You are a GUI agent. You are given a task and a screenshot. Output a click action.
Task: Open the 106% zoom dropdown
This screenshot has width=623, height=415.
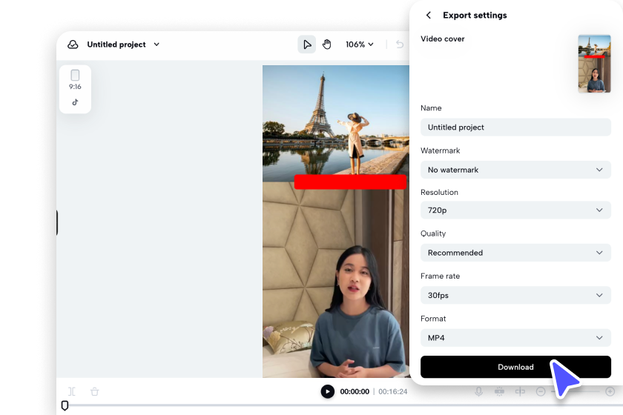point(359,44)
